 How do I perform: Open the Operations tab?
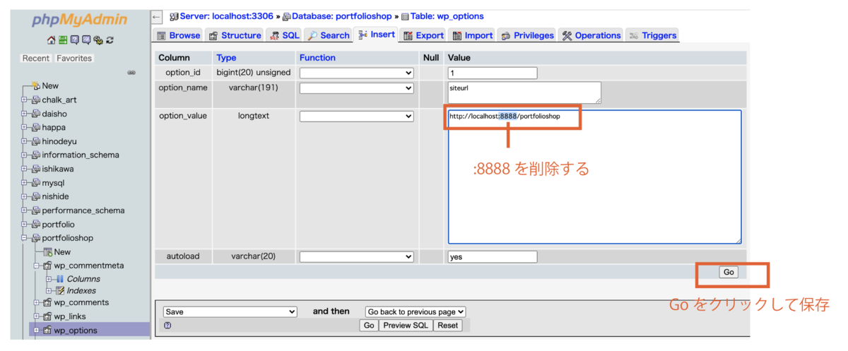(x=591, y=35)
